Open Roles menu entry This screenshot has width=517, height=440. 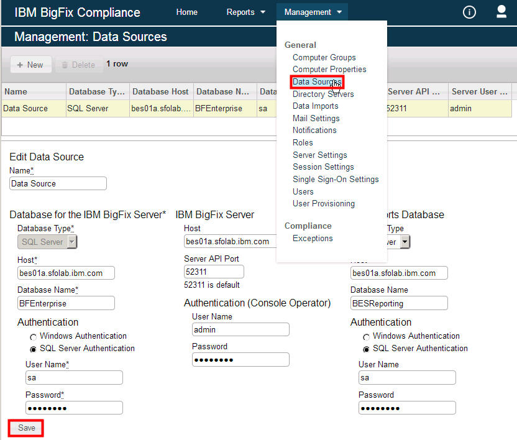[x=303, y=142]
